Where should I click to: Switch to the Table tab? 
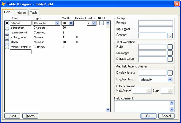(34, 13)
